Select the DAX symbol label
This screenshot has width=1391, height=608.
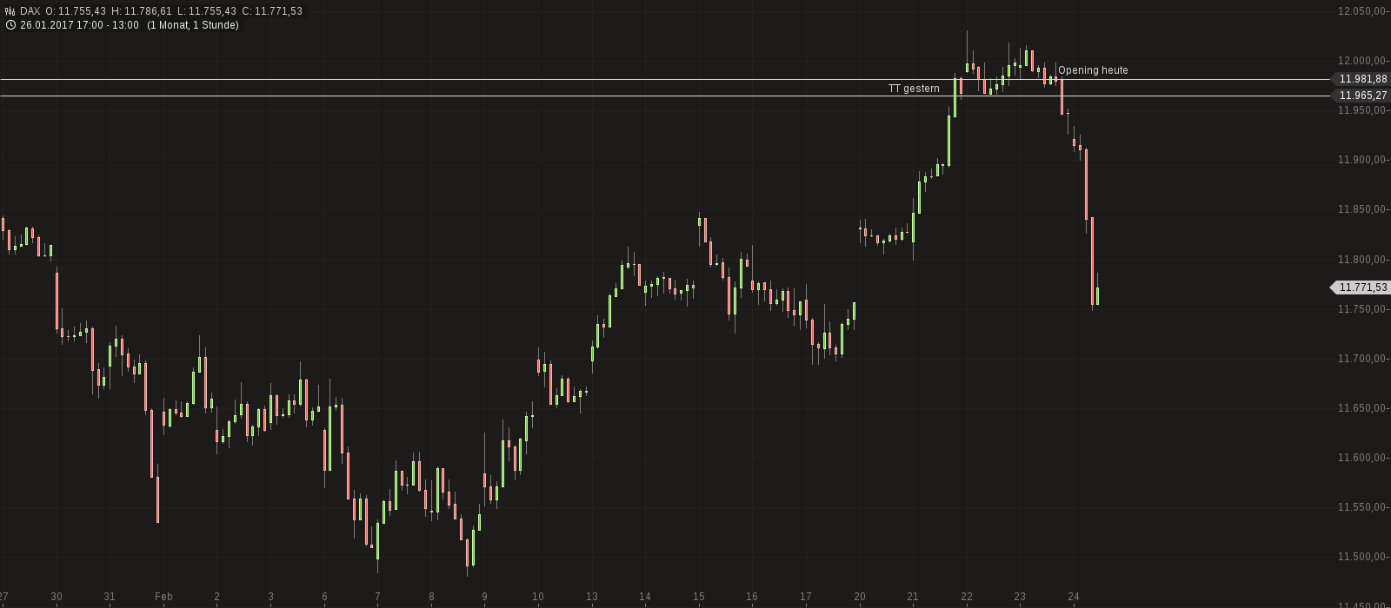(30, 11)
